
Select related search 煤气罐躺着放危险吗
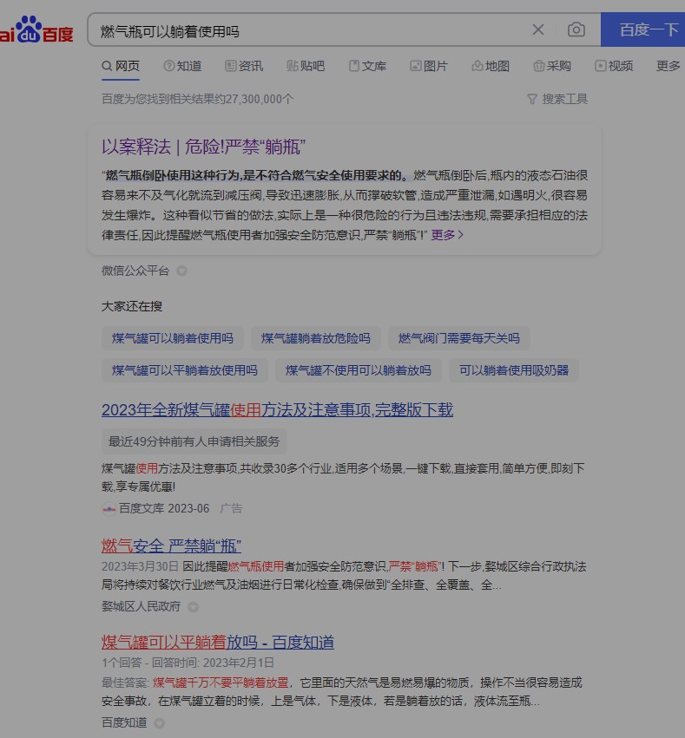tap(315, 338)
